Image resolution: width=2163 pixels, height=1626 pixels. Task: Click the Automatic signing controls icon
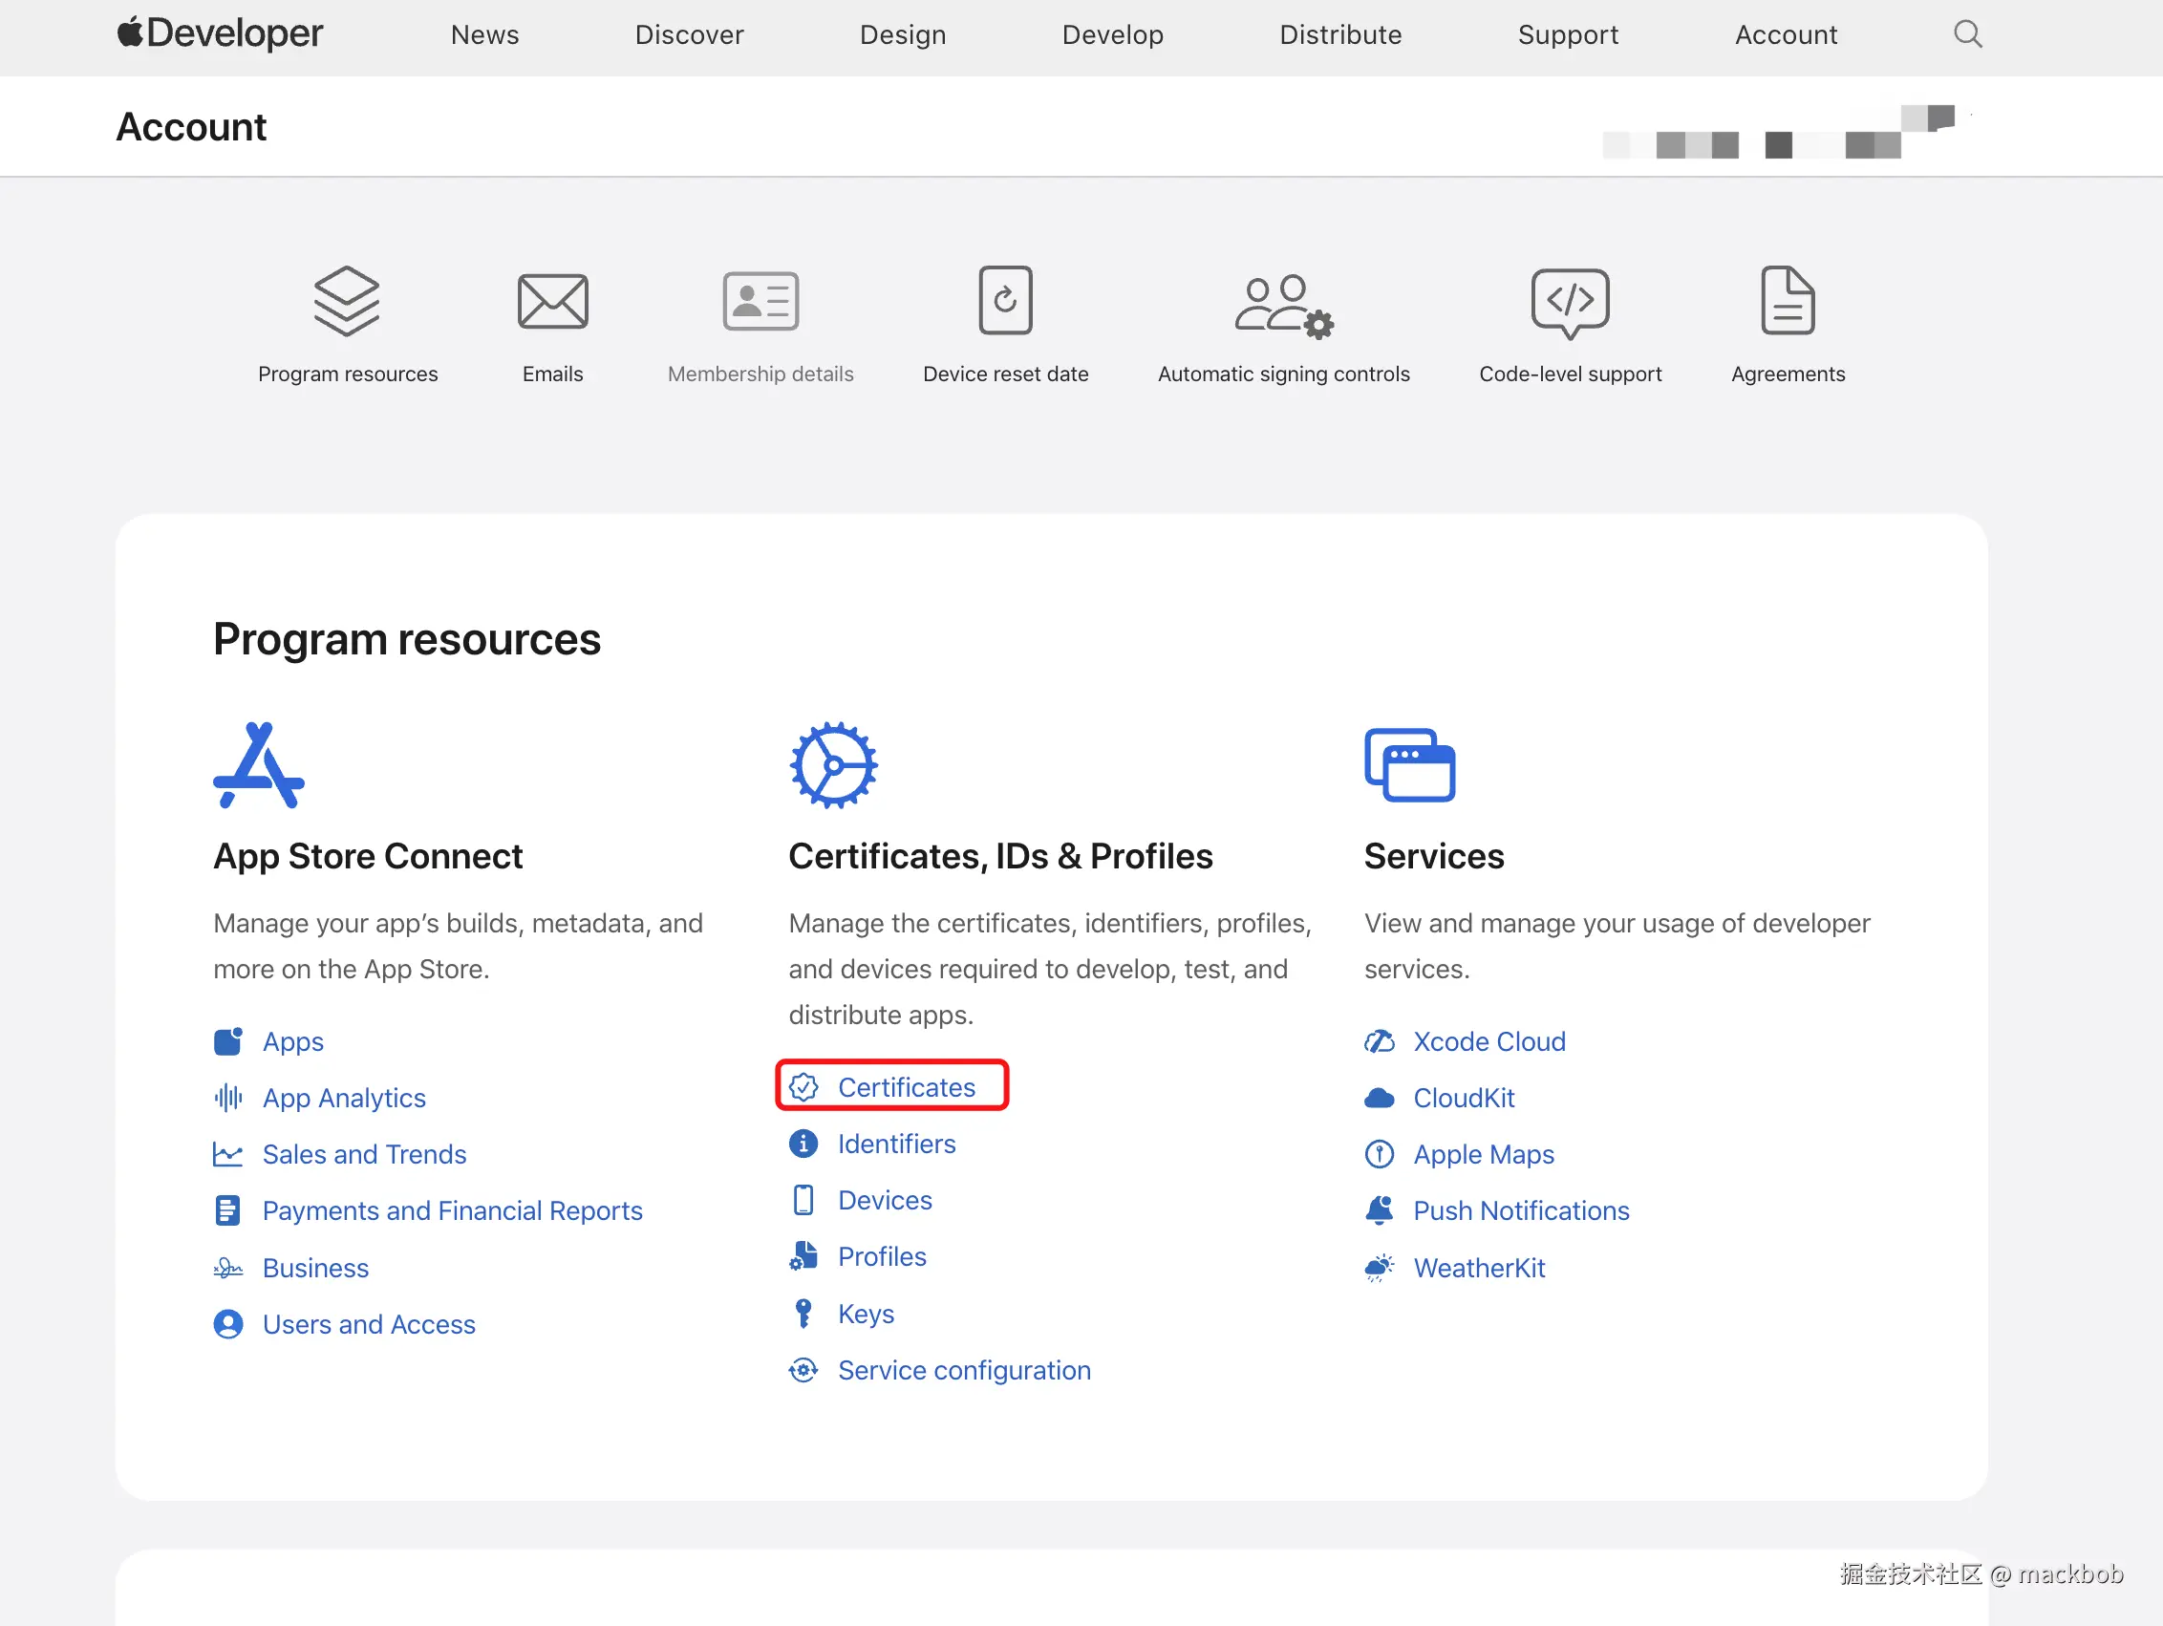(x=1284, y=306)
